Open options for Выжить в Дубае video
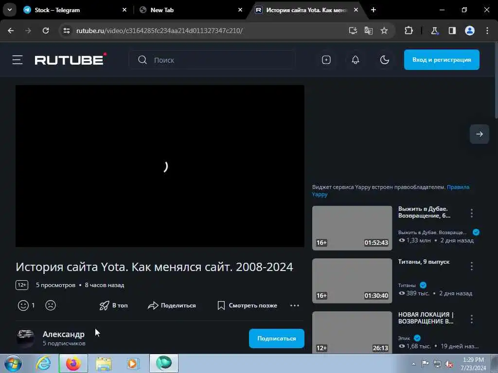This screenshot has width=498, height=373. [x=472, y=213]
